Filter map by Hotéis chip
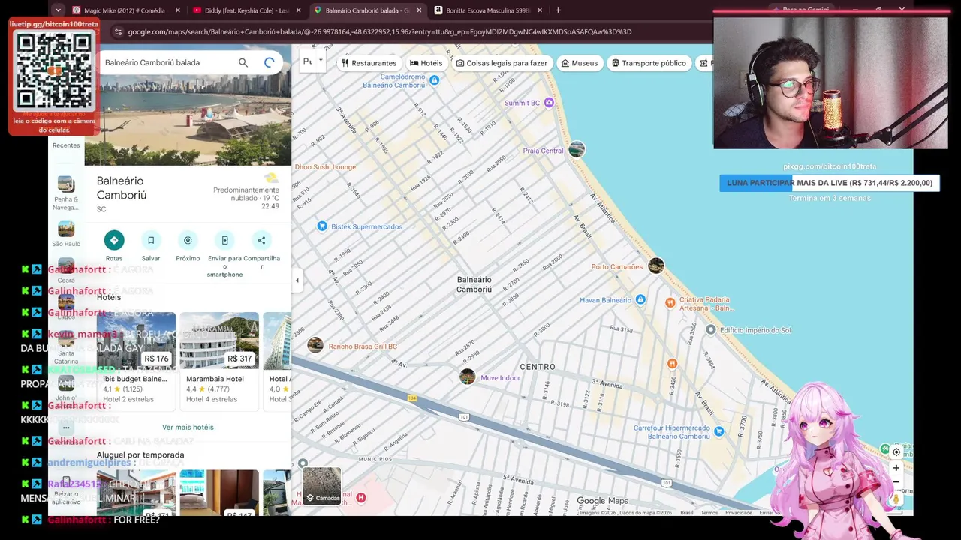Image resolution: width=961 pixels, height=540 pixels. (426, 63)
